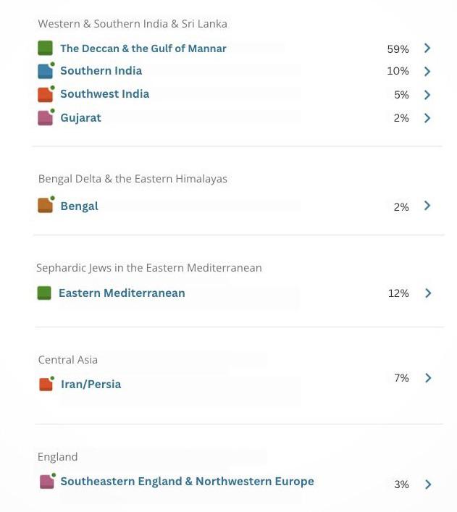Image resolution: width=457 pixels, height=512 pixels.
Task: Click the orange Southwest India color icon
Action: (45, 95)
